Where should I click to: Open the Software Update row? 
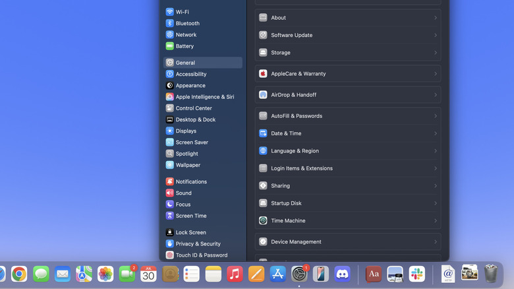pos(348,35)
